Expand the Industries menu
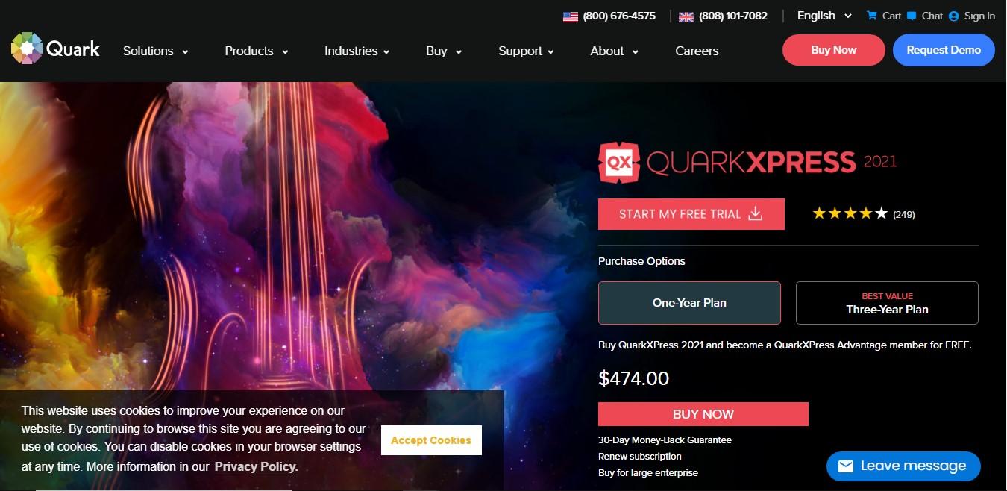 [x=357, y=51]
